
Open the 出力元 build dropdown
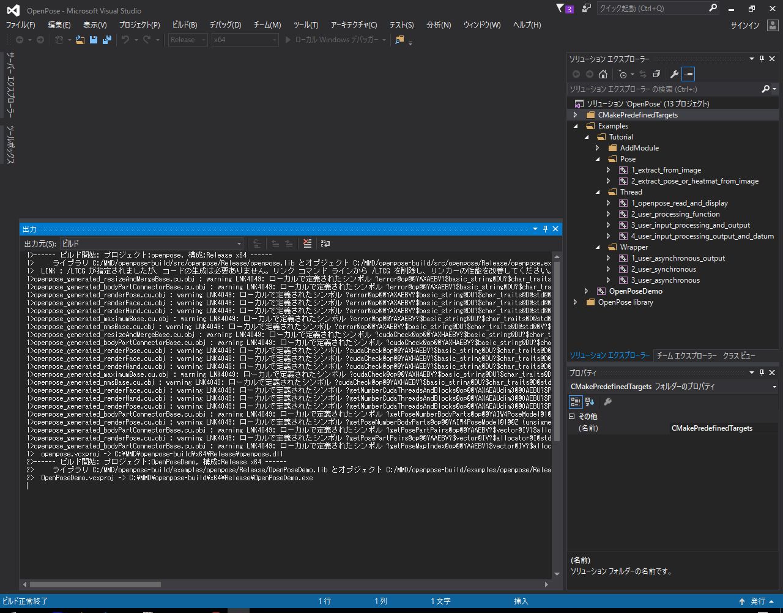(240, 243)
